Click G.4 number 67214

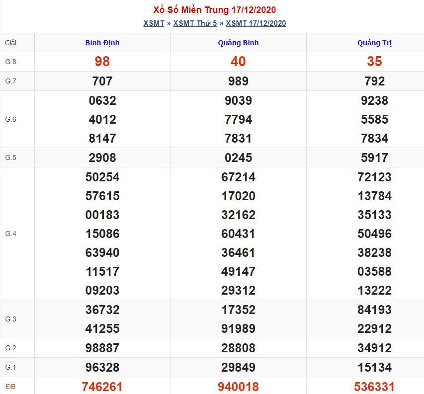coord(238,177)
